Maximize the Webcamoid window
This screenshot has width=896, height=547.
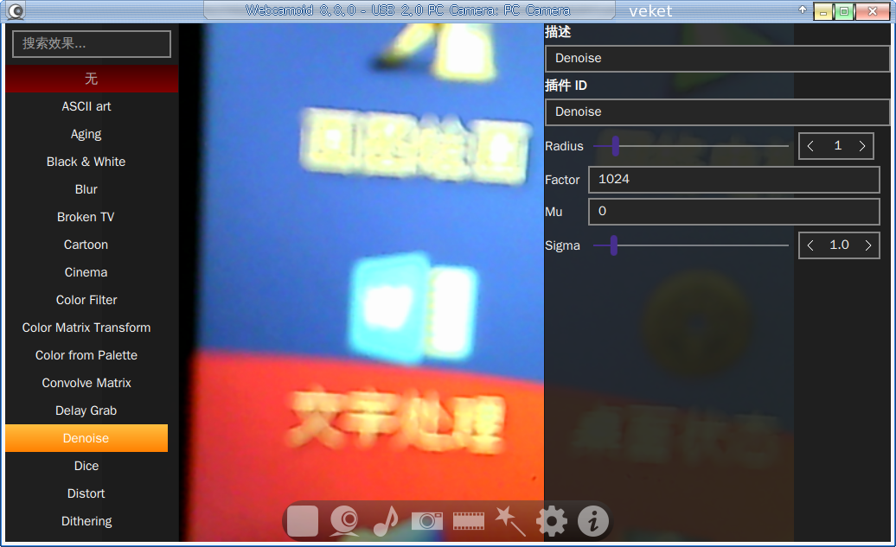click(843, 11)
